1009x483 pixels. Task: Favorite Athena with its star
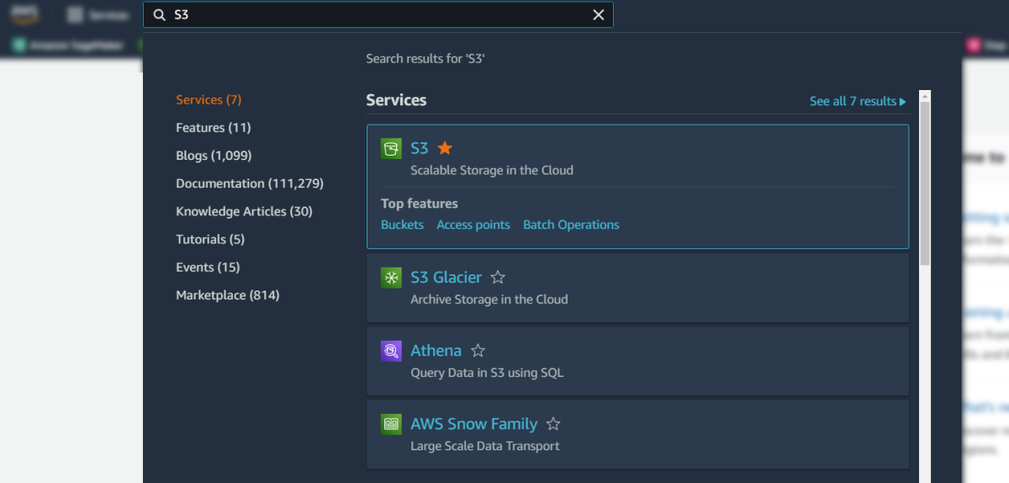click(x=478, y=350)
